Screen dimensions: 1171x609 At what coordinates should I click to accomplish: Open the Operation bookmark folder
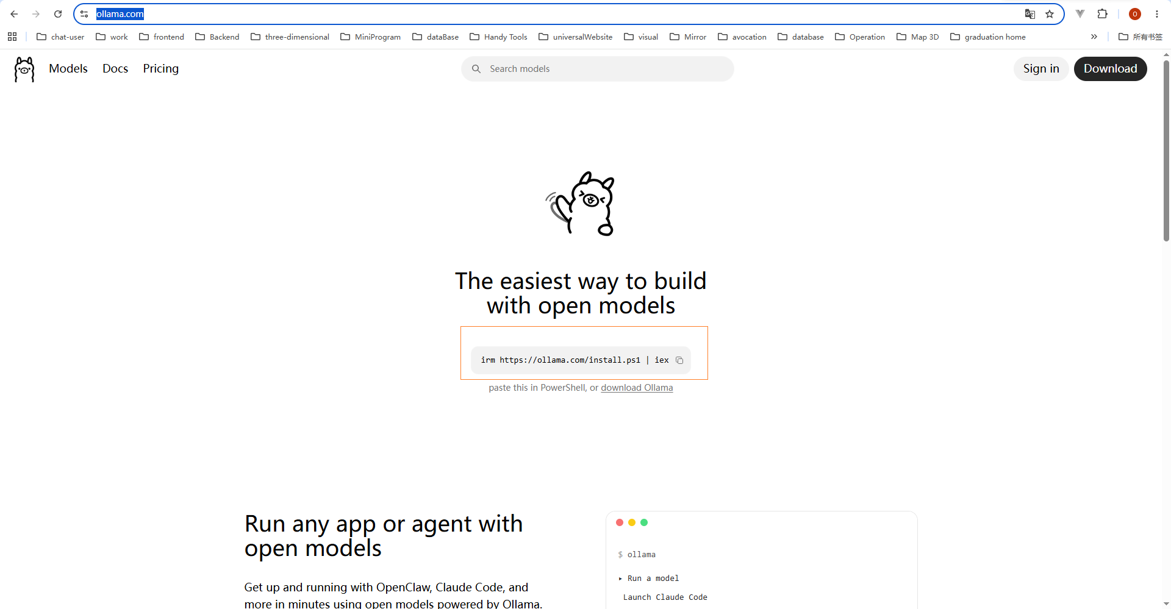point(860,37)
